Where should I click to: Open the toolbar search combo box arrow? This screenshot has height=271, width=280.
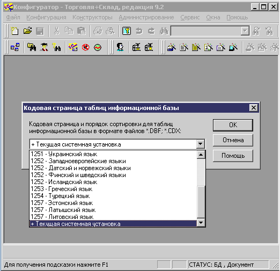coord(245,31)
